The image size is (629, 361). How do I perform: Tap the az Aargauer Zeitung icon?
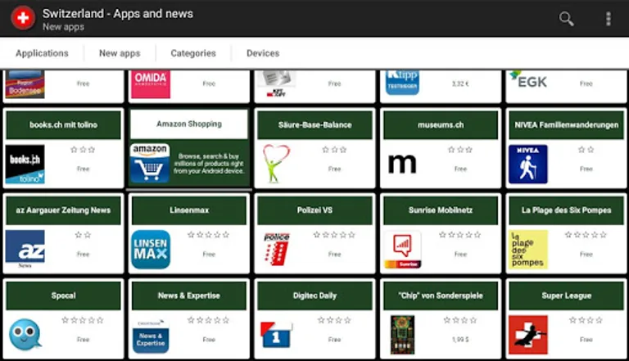coord(25,249)
